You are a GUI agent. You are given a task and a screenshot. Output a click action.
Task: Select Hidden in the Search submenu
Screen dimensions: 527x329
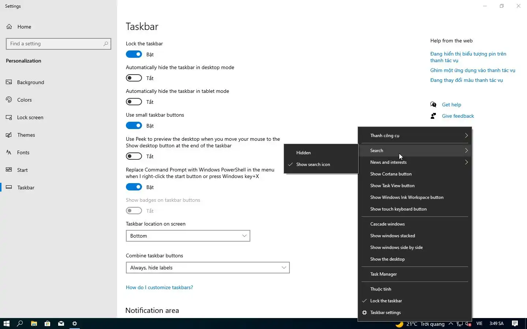(321, 153)
